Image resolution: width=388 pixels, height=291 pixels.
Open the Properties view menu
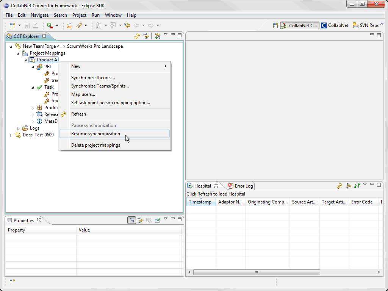click(x=166, y=219)
